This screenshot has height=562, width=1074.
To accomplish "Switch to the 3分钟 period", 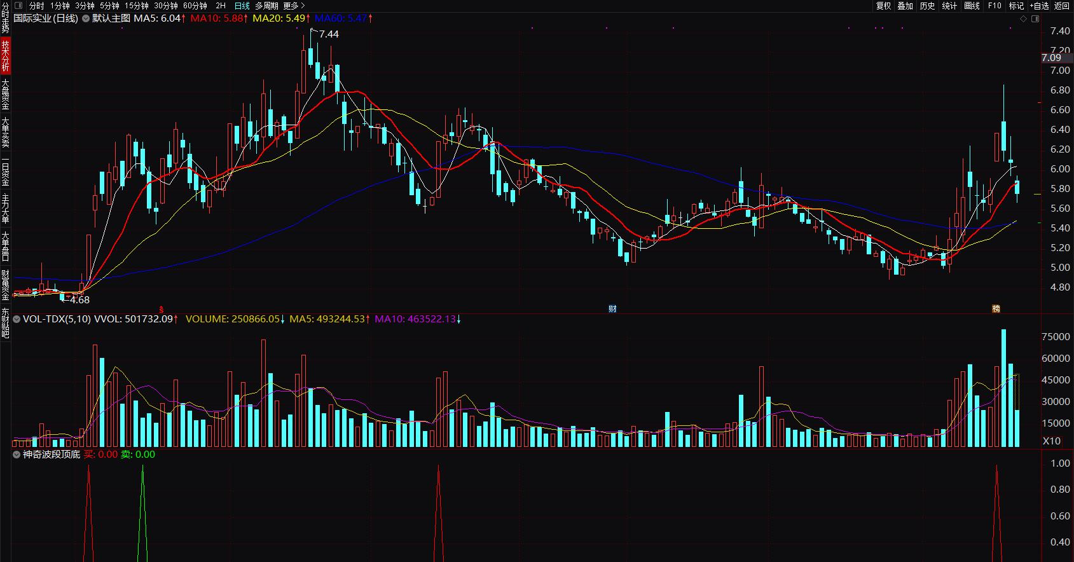I will point(85,6).
